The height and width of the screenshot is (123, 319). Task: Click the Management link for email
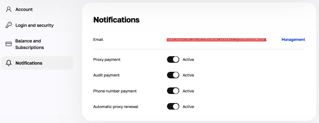pos(293,40)
